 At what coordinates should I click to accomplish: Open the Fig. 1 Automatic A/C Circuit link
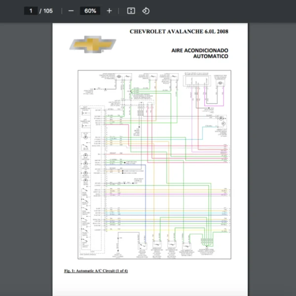pos(96,271)
